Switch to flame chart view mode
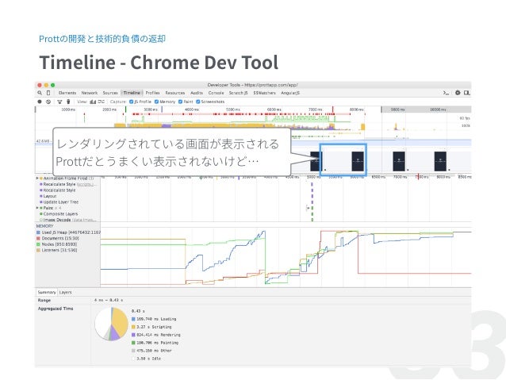The width and height of the screenshot is (506, 380). [x=102, y=102]
